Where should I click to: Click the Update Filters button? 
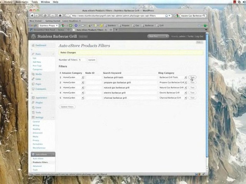pos(67,107)
